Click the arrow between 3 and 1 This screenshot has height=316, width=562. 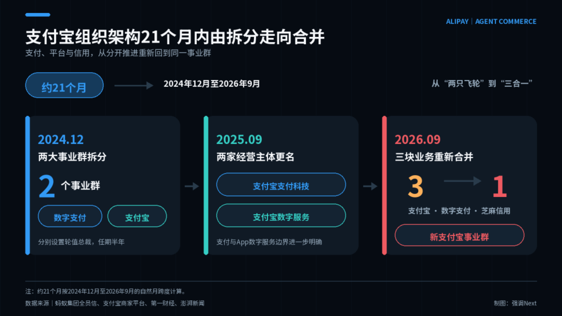pyautogui.click(x=462, y=181)
